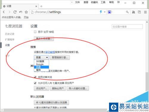Click 导入收藏和设置 button
Image resolution: width=149 pixels, height=112 pixels.
(x=78, y=88)
